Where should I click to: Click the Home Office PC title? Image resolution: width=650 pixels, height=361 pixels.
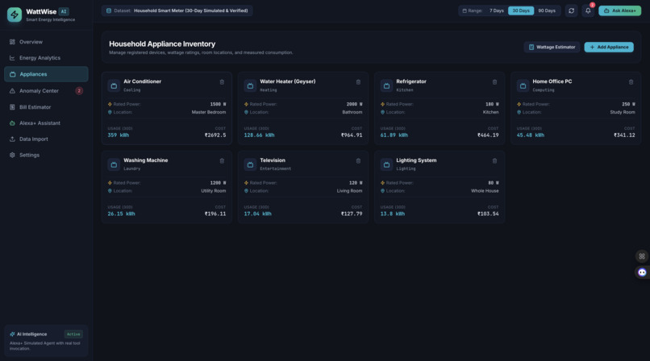552,81
